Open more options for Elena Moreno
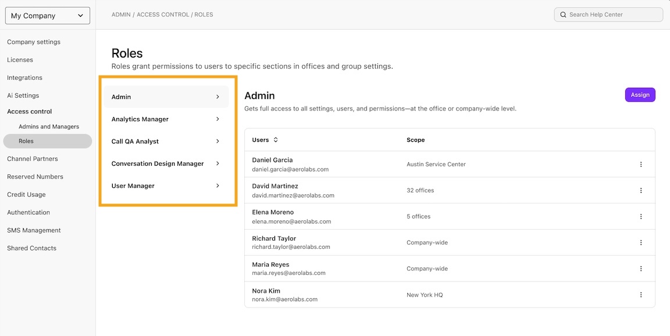This screenshot has width=670, height=336. click(x=641, y=216)
